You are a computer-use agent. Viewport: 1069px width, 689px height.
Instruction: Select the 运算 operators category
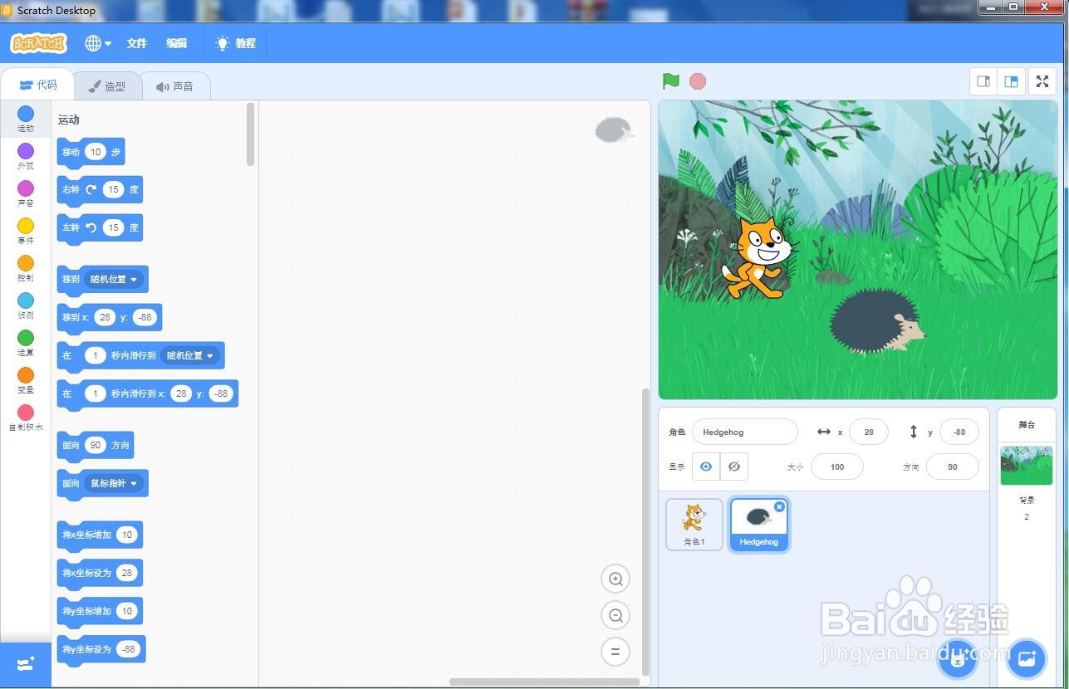click(x=26, y=343)
